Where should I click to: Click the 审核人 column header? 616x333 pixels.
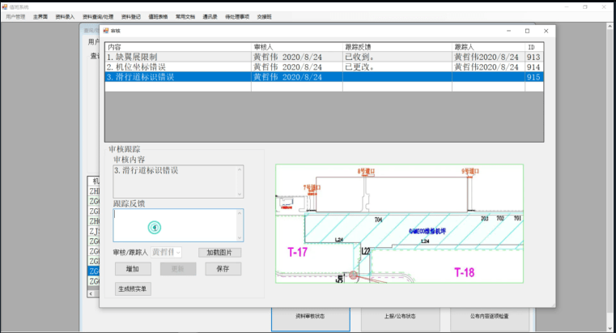pyautogui.click(x=296, y=47)
